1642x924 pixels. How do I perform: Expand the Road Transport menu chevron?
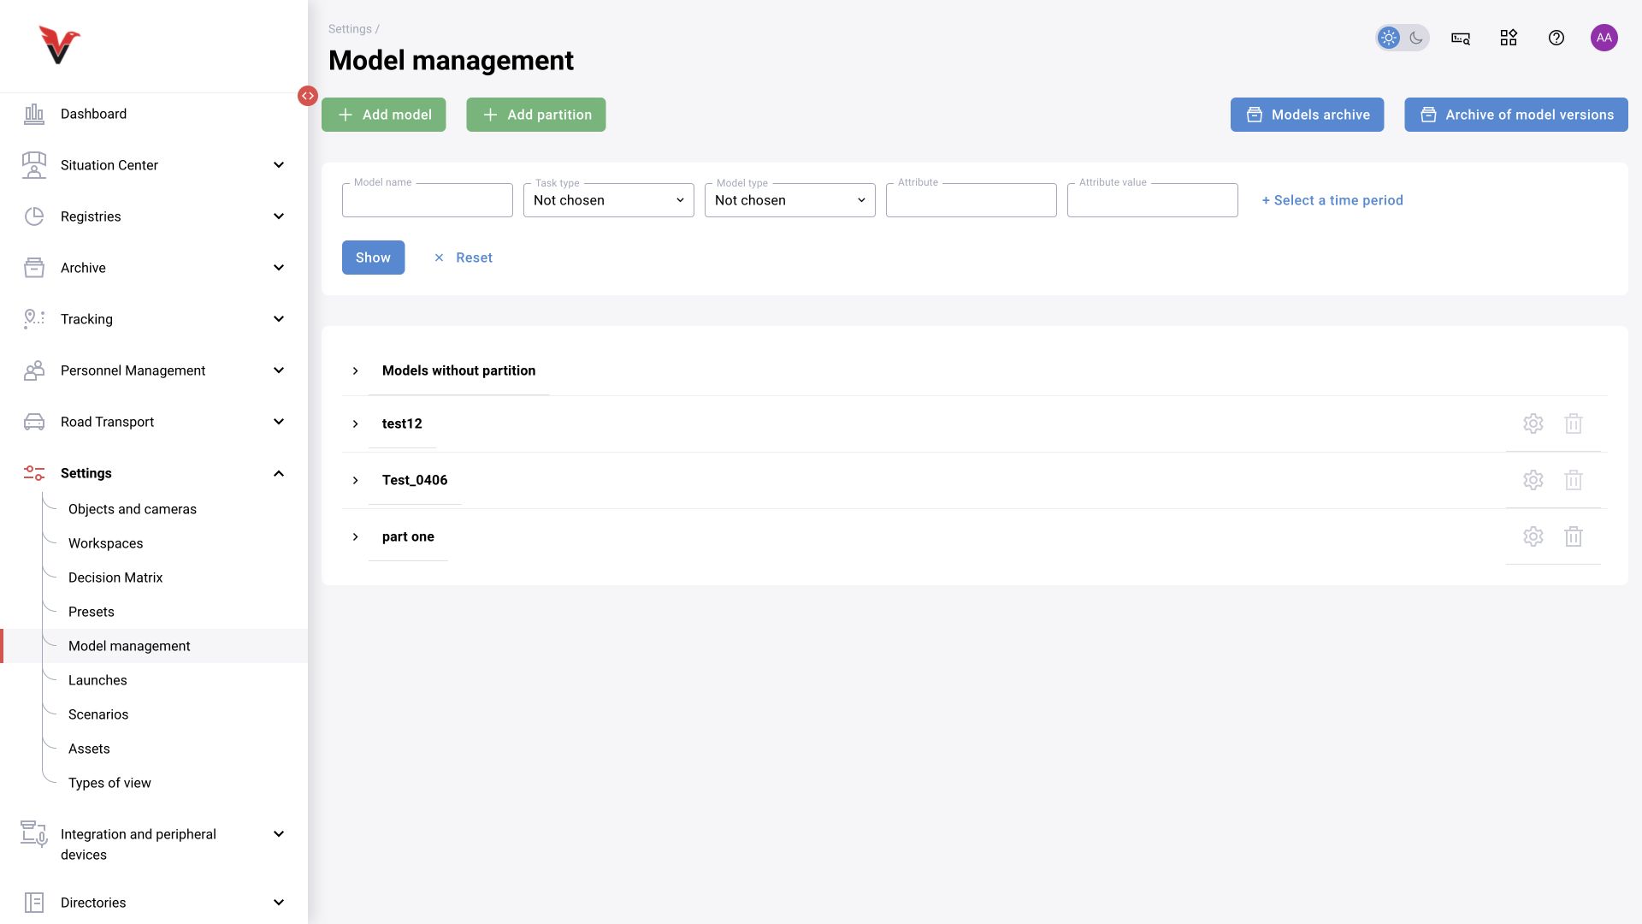[x=279, y=422]
